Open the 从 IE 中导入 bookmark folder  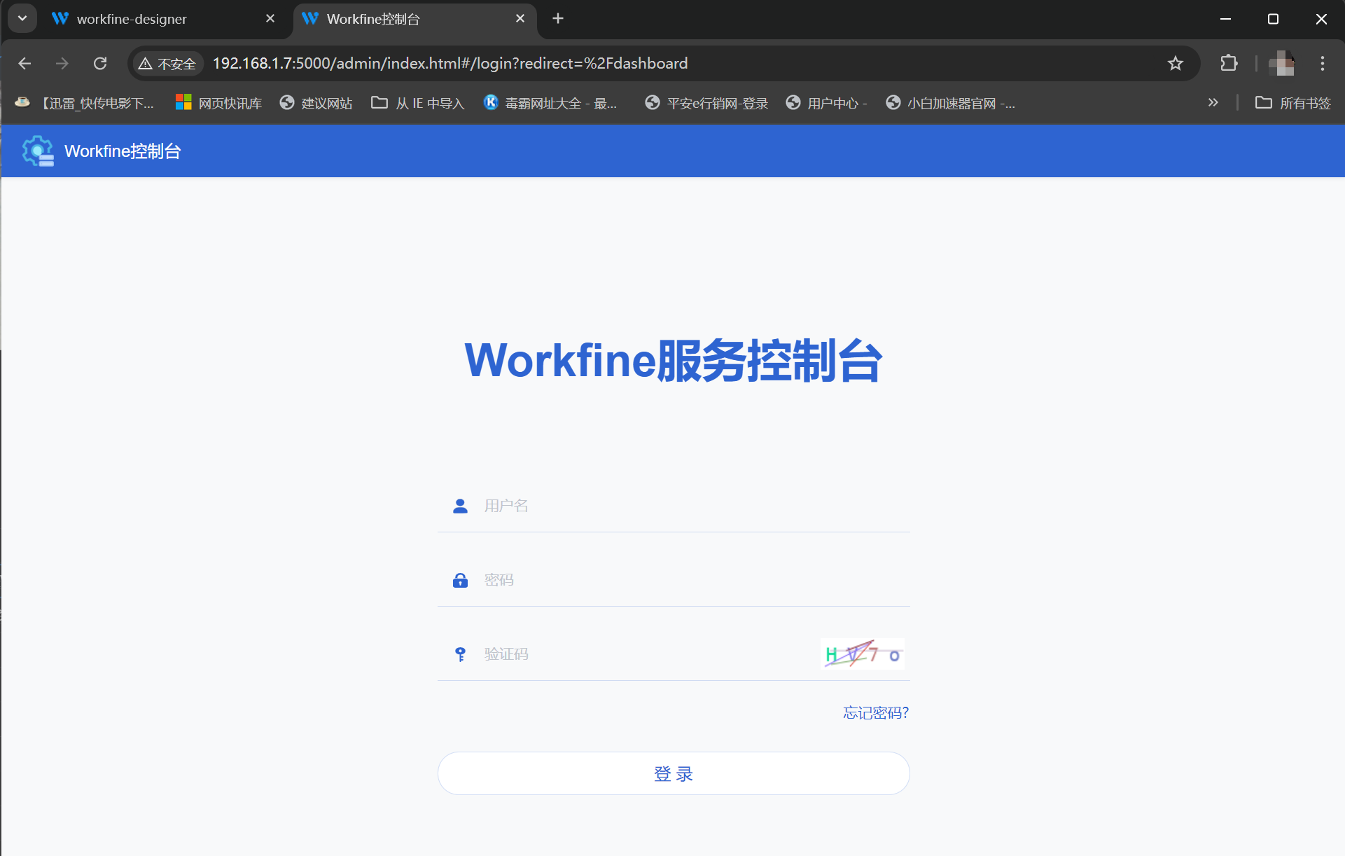[418, 103]
